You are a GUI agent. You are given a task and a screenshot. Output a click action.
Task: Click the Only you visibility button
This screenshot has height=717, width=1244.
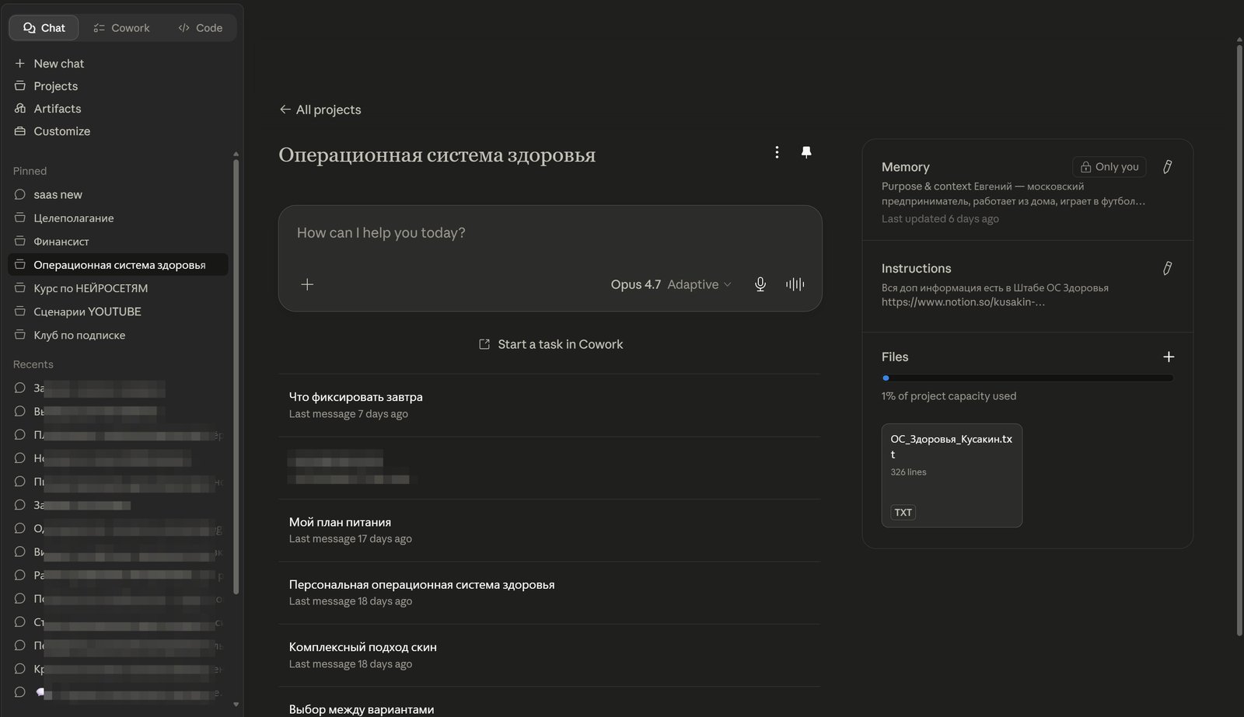1109,167
